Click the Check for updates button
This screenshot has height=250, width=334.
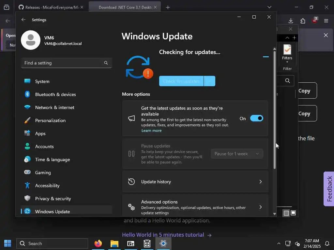(x=181, y=81)
